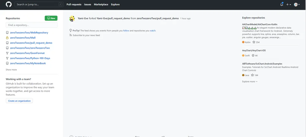Open zeroTwozeroTwo/Mall private repository
This screenshot has width=306, height=137.
point(23,38)
